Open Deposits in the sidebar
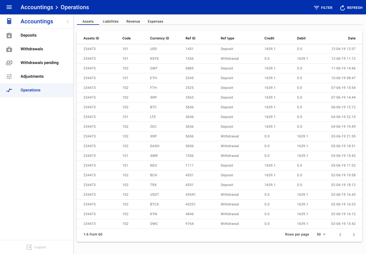Screen dimensions: 366x254 [37, 35]
